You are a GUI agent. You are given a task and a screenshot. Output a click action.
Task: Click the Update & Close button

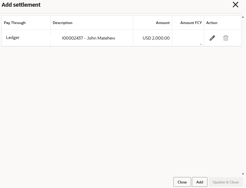tap(226, 182)
